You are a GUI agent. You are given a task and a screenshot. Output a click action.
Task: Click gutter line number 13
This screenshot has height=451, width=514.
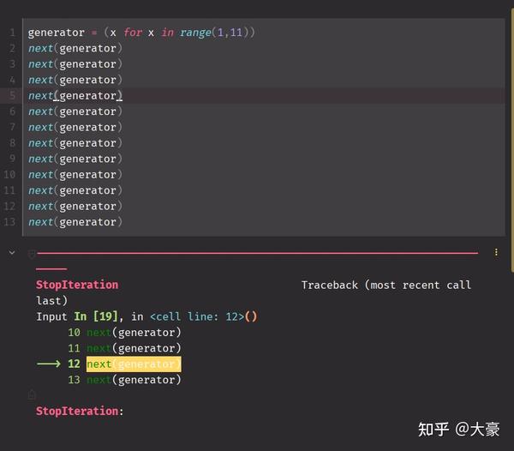(x=9, y=222)
